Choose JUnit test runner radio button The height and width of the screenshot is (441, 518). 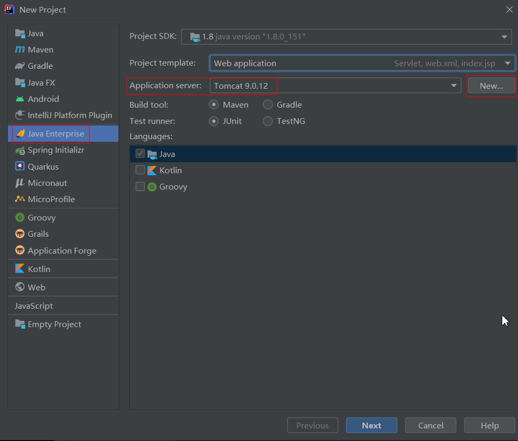pos(214,121)
